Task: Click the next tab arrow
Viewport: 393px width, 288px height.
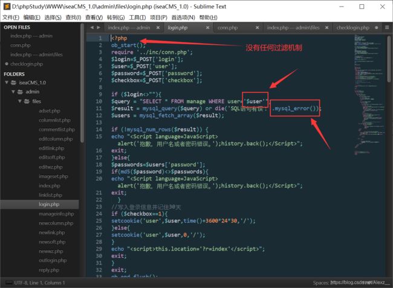Action: click(99, 28)
